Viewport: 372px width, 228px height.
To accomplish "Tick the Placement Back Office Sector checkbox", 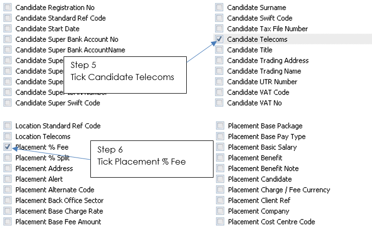I will (x=8, y=200).
